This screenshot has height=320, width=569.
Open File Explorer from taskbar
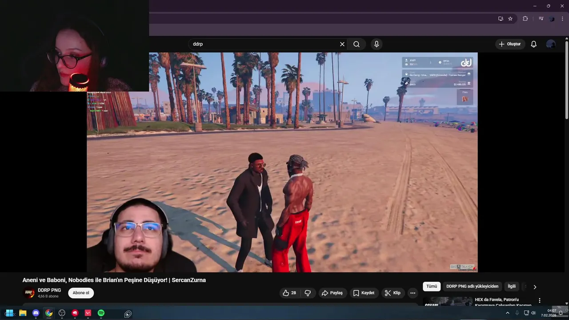pyautogui.click(x=23, y=313)
